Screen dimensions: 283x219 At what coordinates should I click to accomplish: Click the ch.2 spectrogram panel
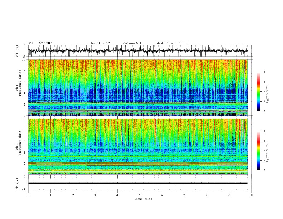point(138,147)
